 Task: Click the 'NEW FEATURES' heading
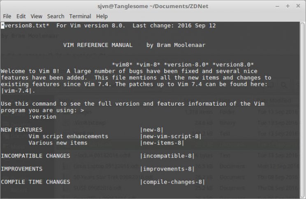click(21, 130)
